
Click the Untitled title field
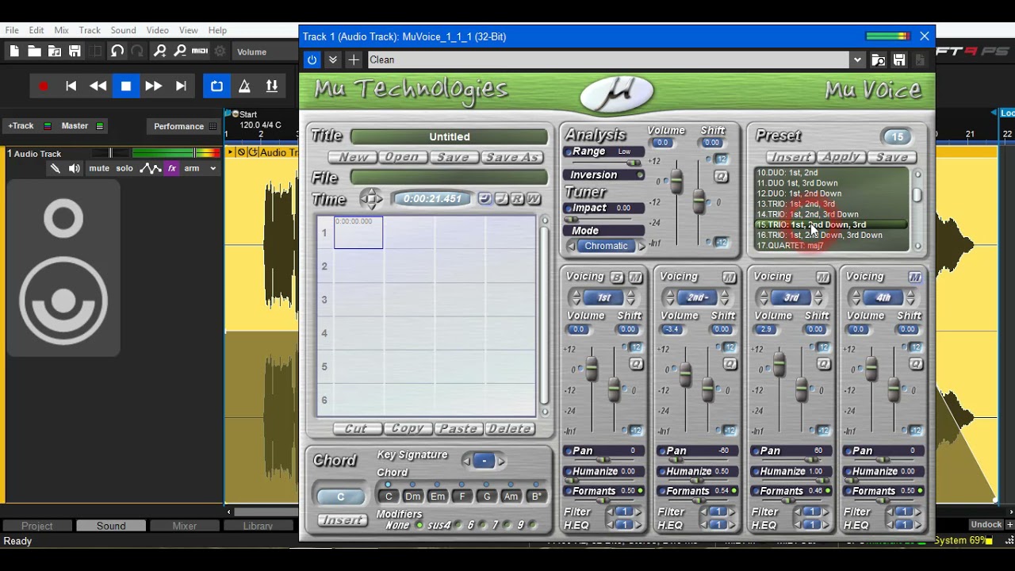point(449,137)
